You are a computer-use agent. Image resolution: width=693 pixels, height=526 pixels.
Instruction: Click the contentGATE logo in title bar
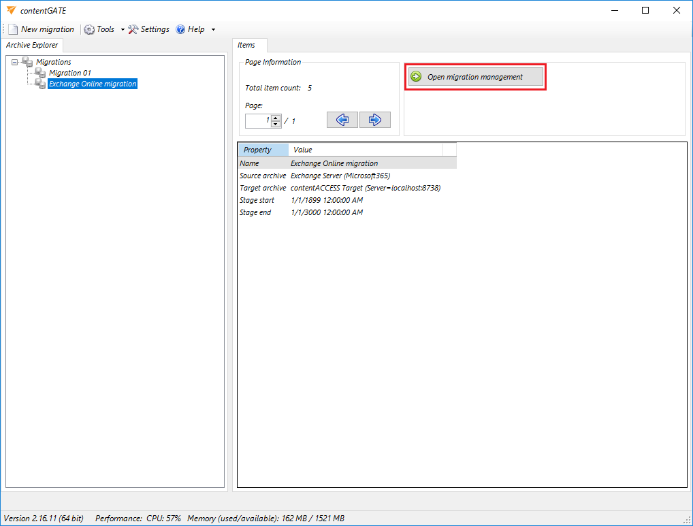(11, 10)
